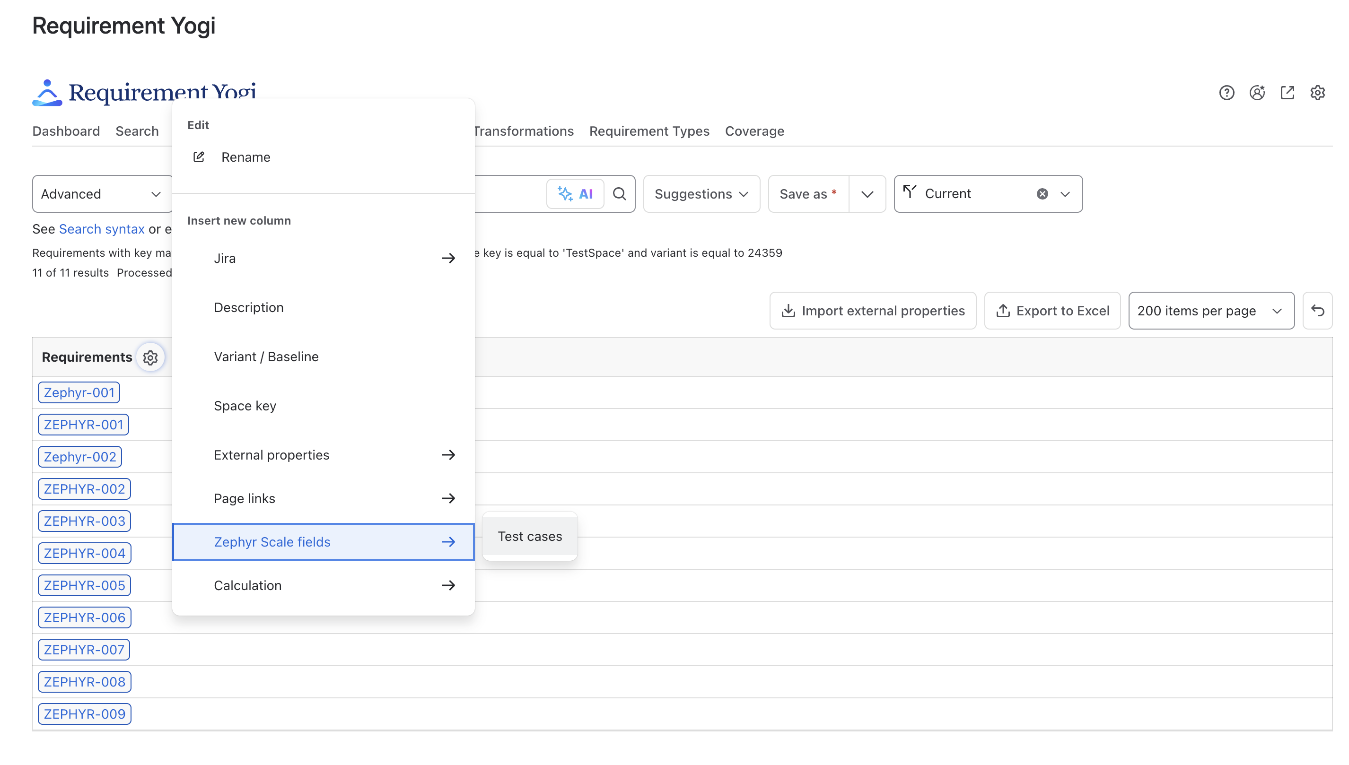Open requirement Zephyr-002 link
1349x765 pixels.
pyautogui.click(x=80, y=457)
